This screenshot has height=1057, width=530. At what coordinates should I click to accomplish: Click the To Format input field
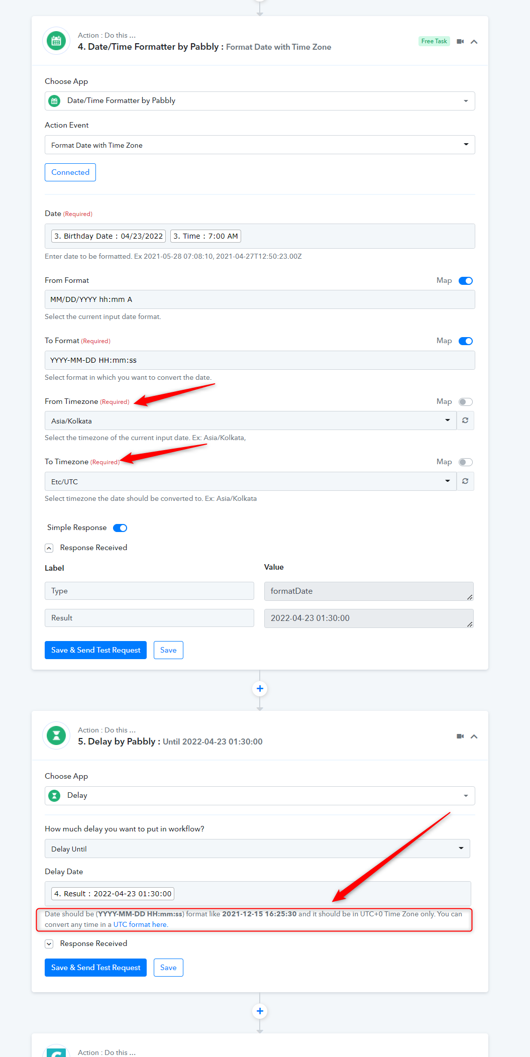260,360
